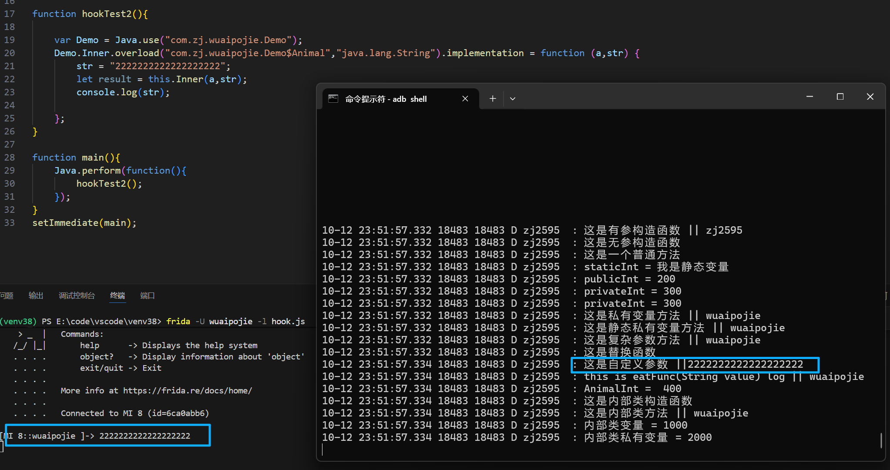Image resolution: width=890 pixels, height=470 pixels.
Task: Open the 调试控制台 panel tab
Action: (x=77, y=296)
